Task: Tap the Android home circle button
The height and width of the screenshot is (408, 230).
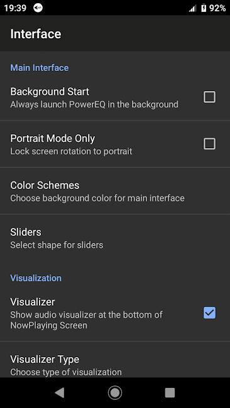Action: pyautogui.click(x=115, y=392)
